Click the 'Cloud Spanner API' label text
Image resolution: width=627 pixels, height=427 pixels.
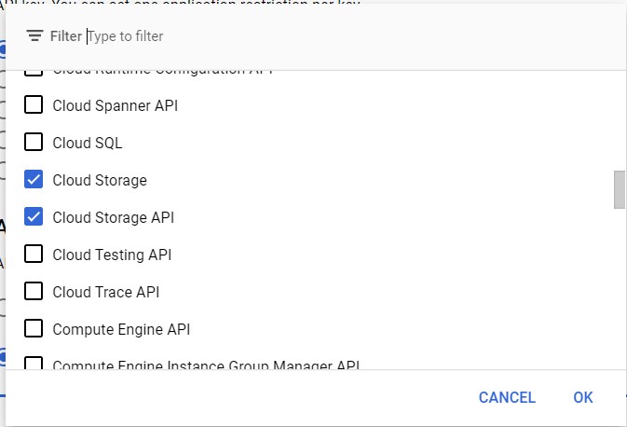click(x=115, y=105)
